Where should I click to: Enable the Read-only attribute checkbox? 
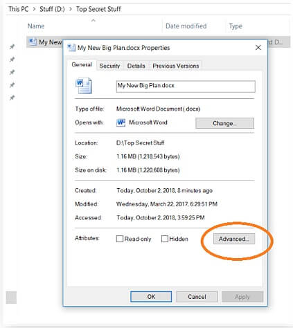pos(120,239)
